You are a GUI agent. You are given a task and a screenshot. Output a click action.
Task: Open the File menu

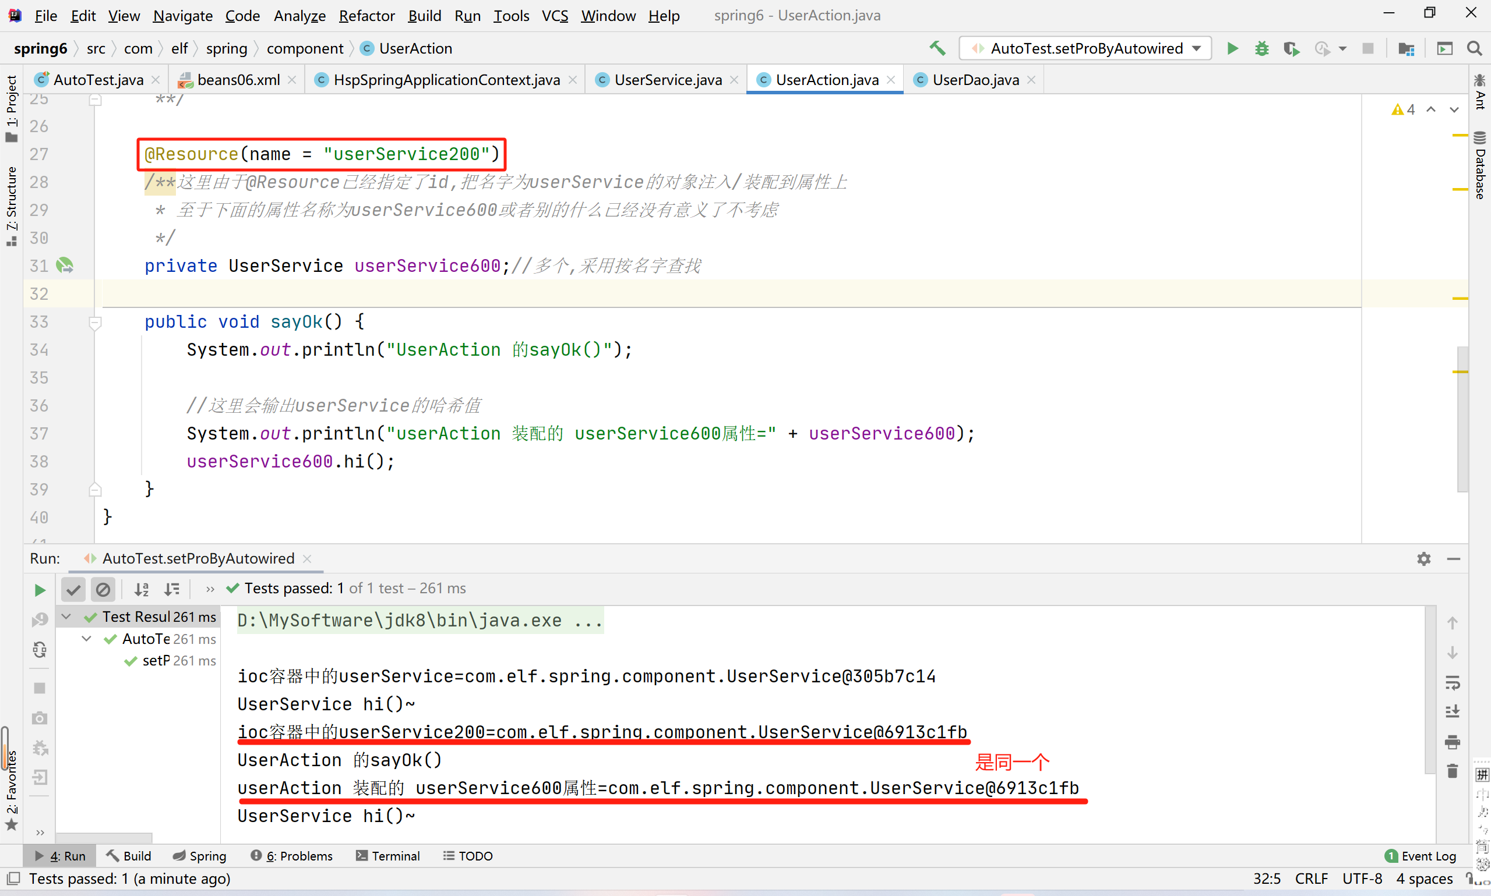pos(46,16)
